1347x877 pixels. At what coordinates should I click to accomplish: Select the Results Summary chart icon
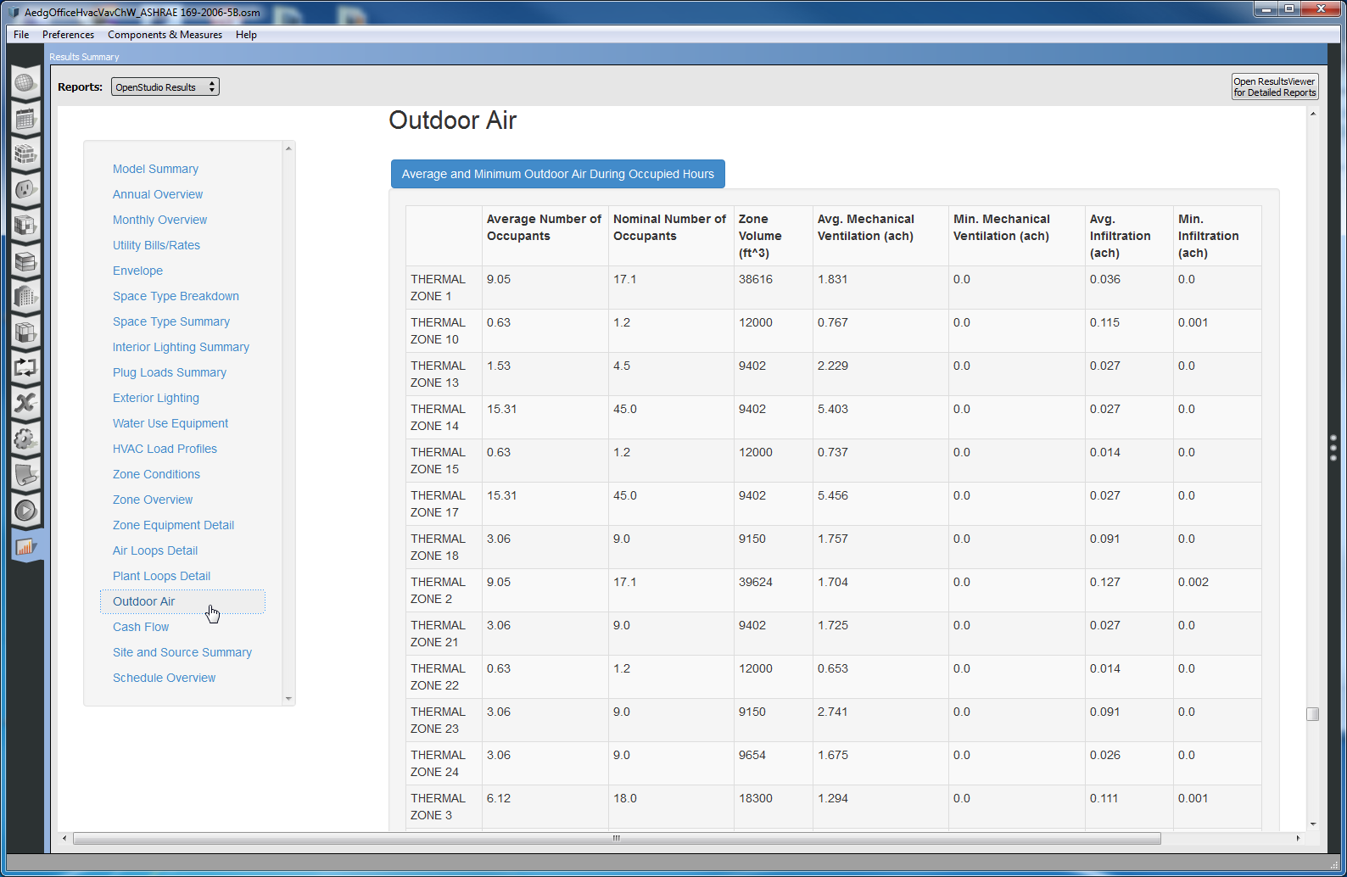(x=25, y=546)
